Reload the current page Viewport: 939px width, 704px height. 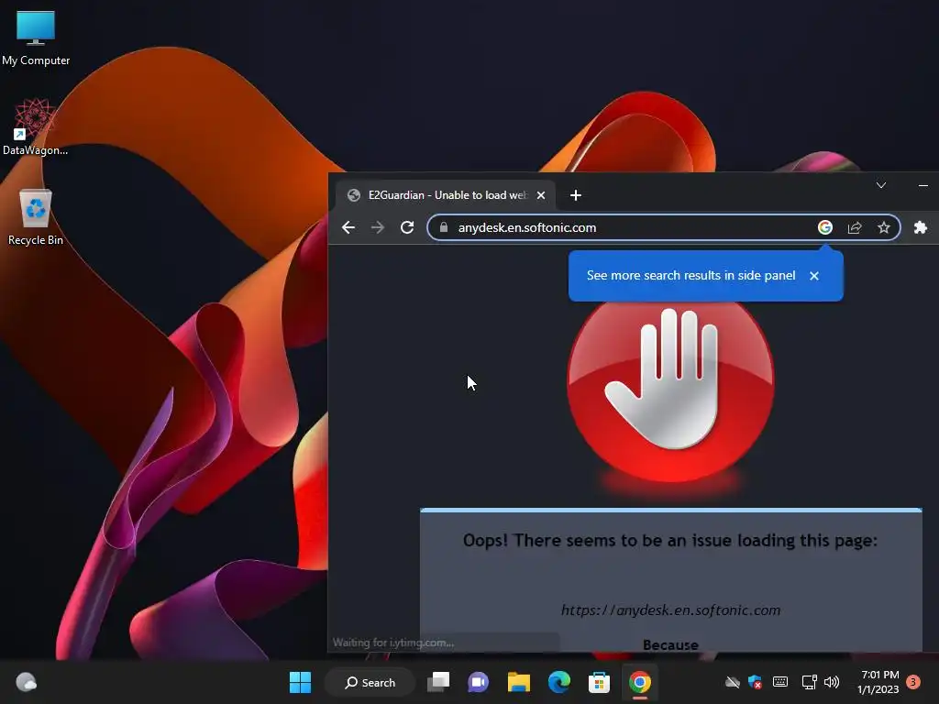click(x=407, y=227)
